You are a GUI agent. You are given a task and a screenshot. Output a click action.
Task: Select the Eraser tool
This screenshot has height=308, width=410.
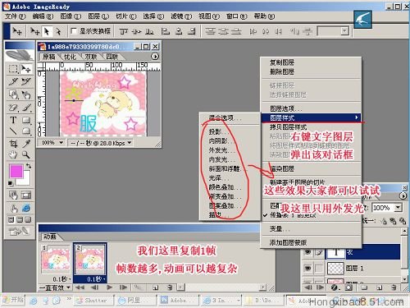(x=13, y=108)
